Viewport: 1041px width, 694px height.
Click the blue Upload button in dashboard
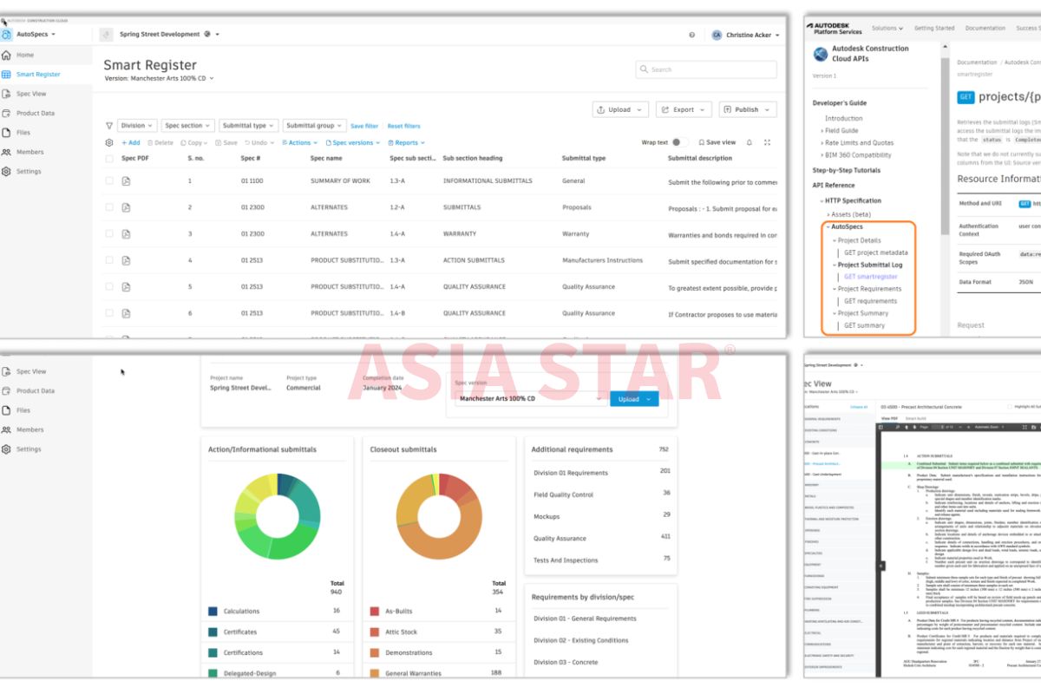pos(634,399)
